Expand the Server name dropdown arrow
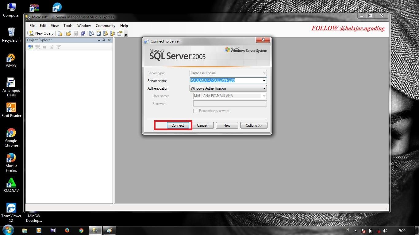The height and width of the screenshot is (235, 419). (x=264, y=81)
